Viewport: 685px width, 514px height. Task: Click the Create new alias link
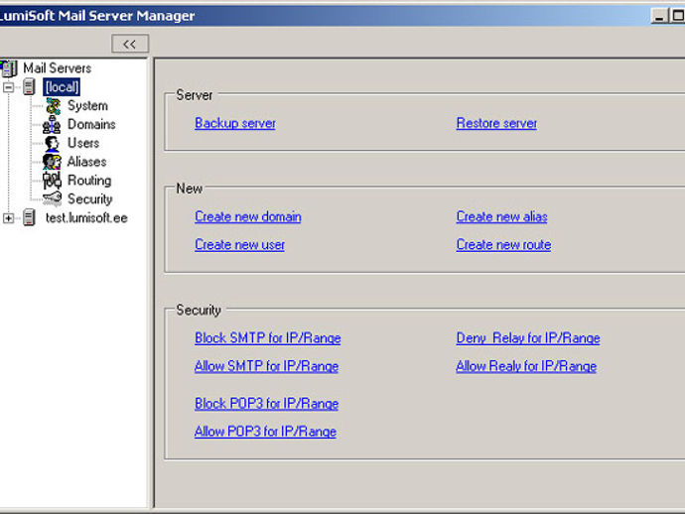tap(501, 216)
